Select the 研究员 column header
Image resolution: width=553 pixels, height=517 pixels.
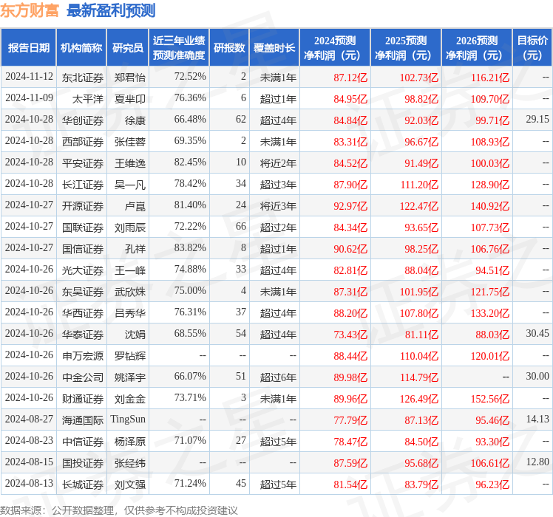(x=128, y=47)
